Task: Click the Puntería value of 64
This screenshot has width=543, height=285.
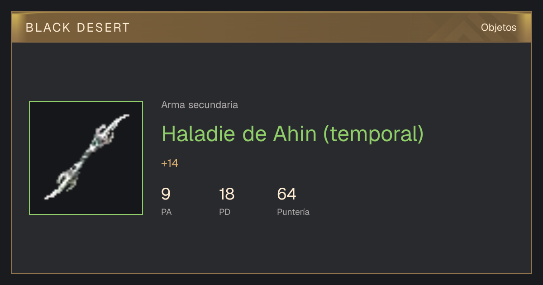Action: (x=286, y=194)
